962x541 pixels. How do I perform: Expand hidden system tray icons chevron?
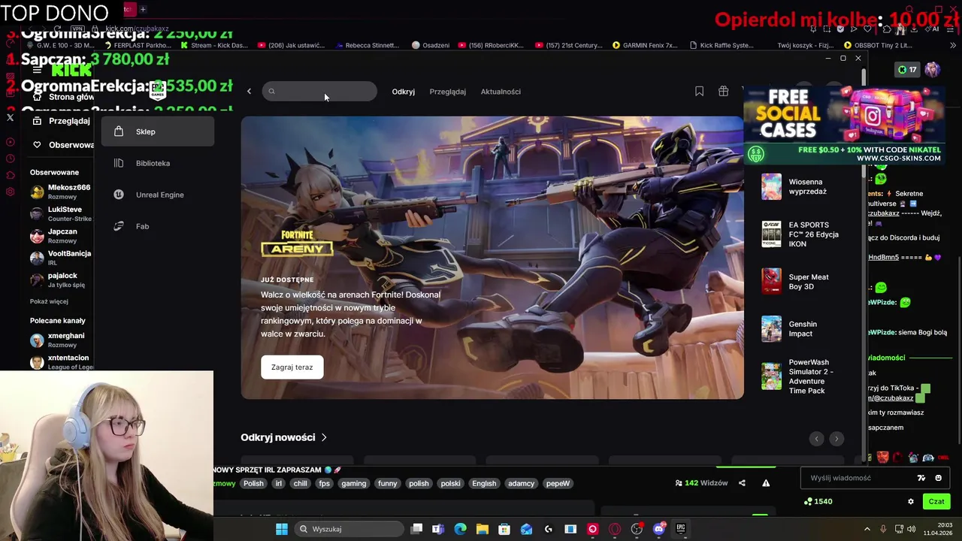[x=867, y=529]
